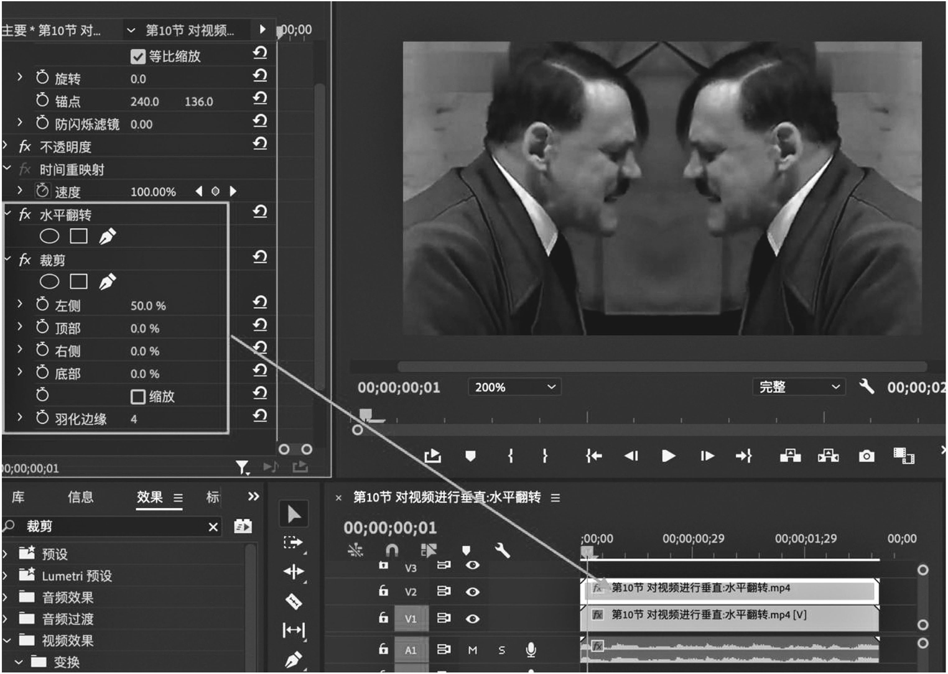The height and width of the screenshot is (674, 948).
Task: Click the Mark In brace button
Action: pos(510,456)
